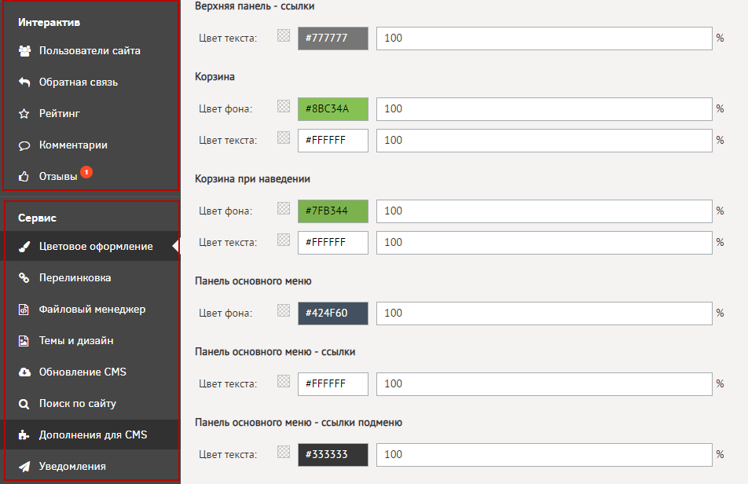Image resolution: width=748 pixels, height=484 pixels.
Task: Click the paintbrush icon for Цветовое оформление
Action: [24, 247]
